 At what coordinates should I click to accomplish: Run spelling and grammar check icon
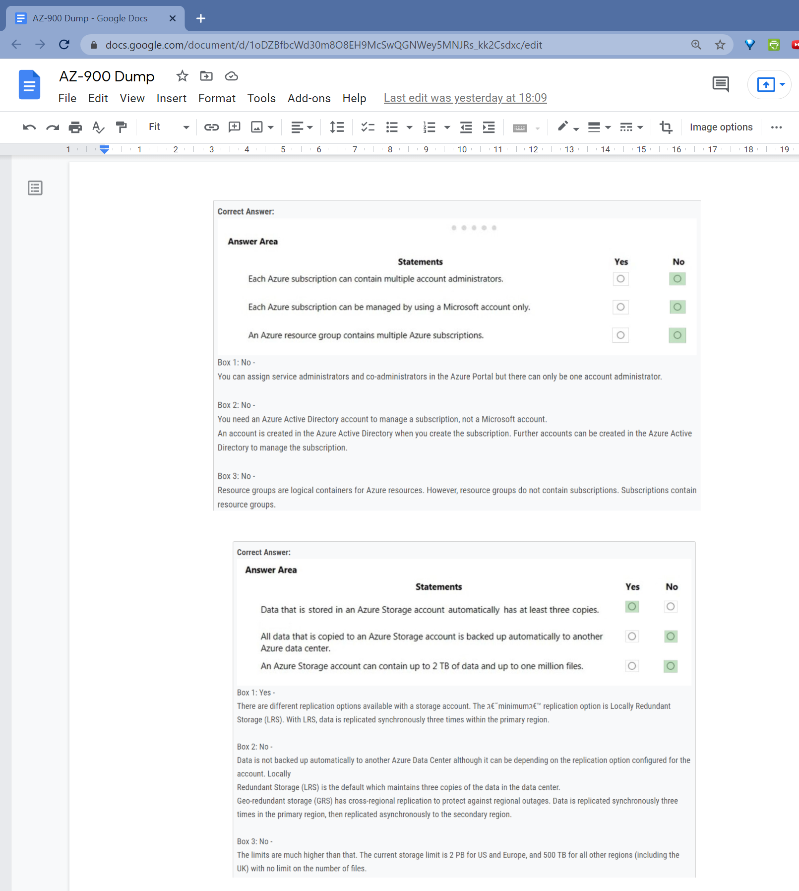[98, 127]
